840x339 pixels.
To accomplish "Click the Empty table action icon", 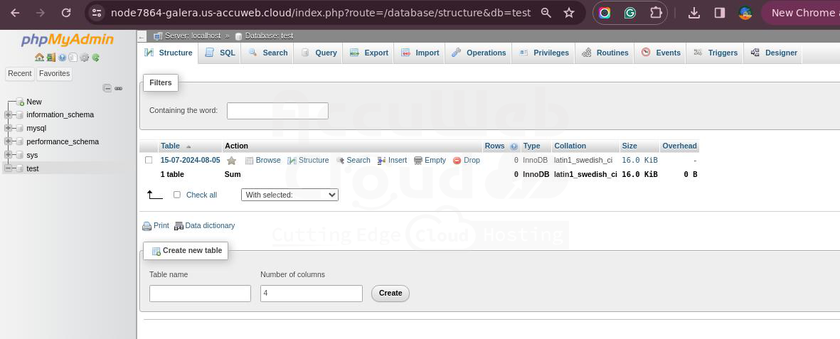I will pos(418,161).
